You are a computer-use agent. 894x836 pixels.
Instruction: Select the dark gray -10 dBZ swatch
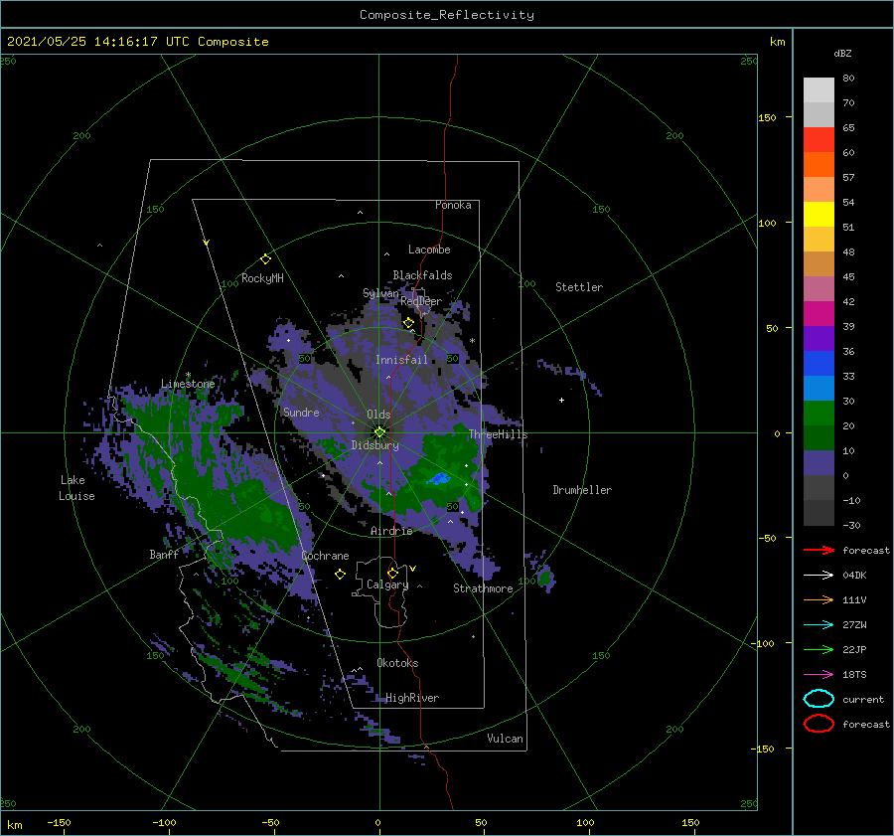[819, 512]
